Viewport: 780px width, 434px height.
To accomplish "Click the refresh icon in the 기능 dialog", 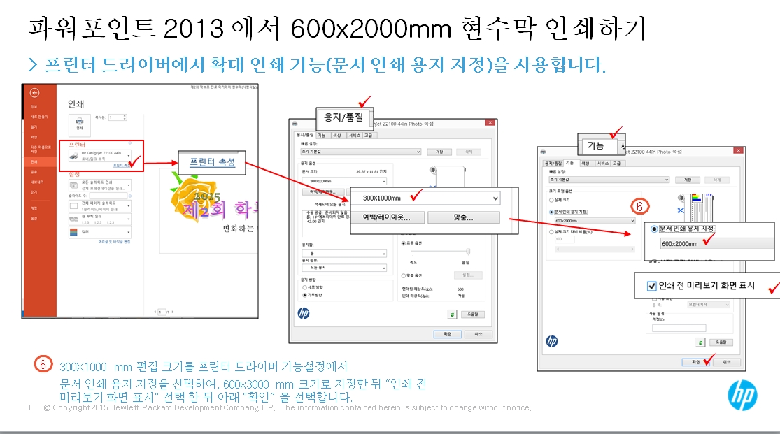I will 700,342.
